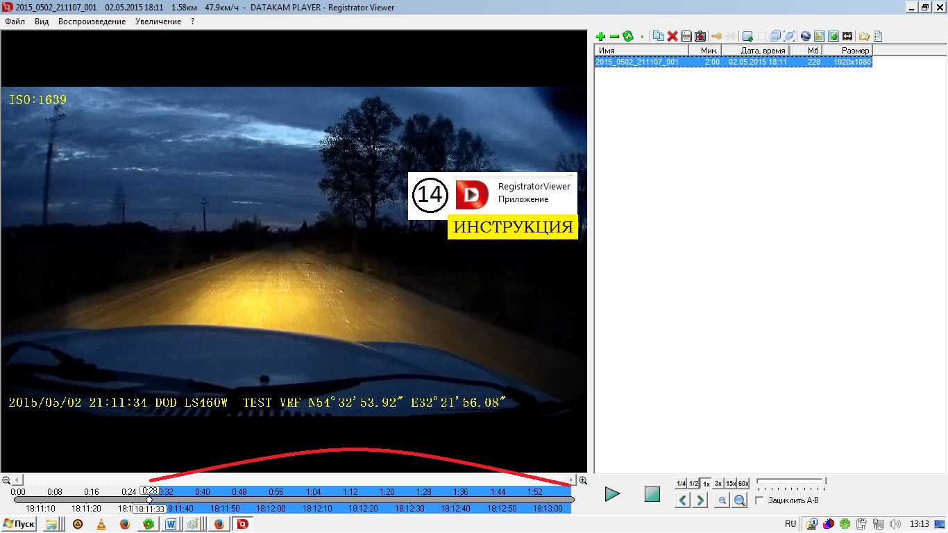
Task: Click the timeline position knob at 0:28
Action: pos(149,500)
